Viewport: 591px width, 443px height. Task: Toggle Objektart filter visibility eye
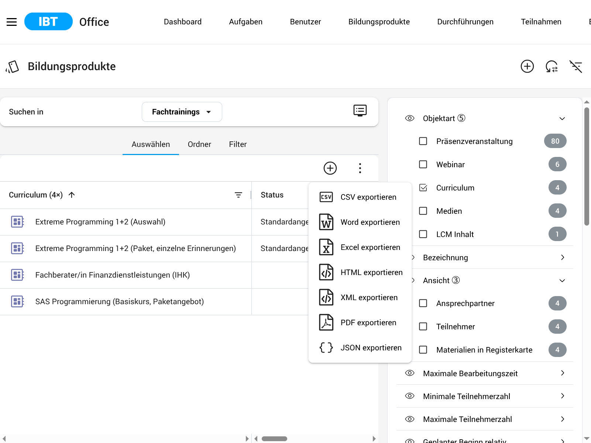(x=410, y=118)
